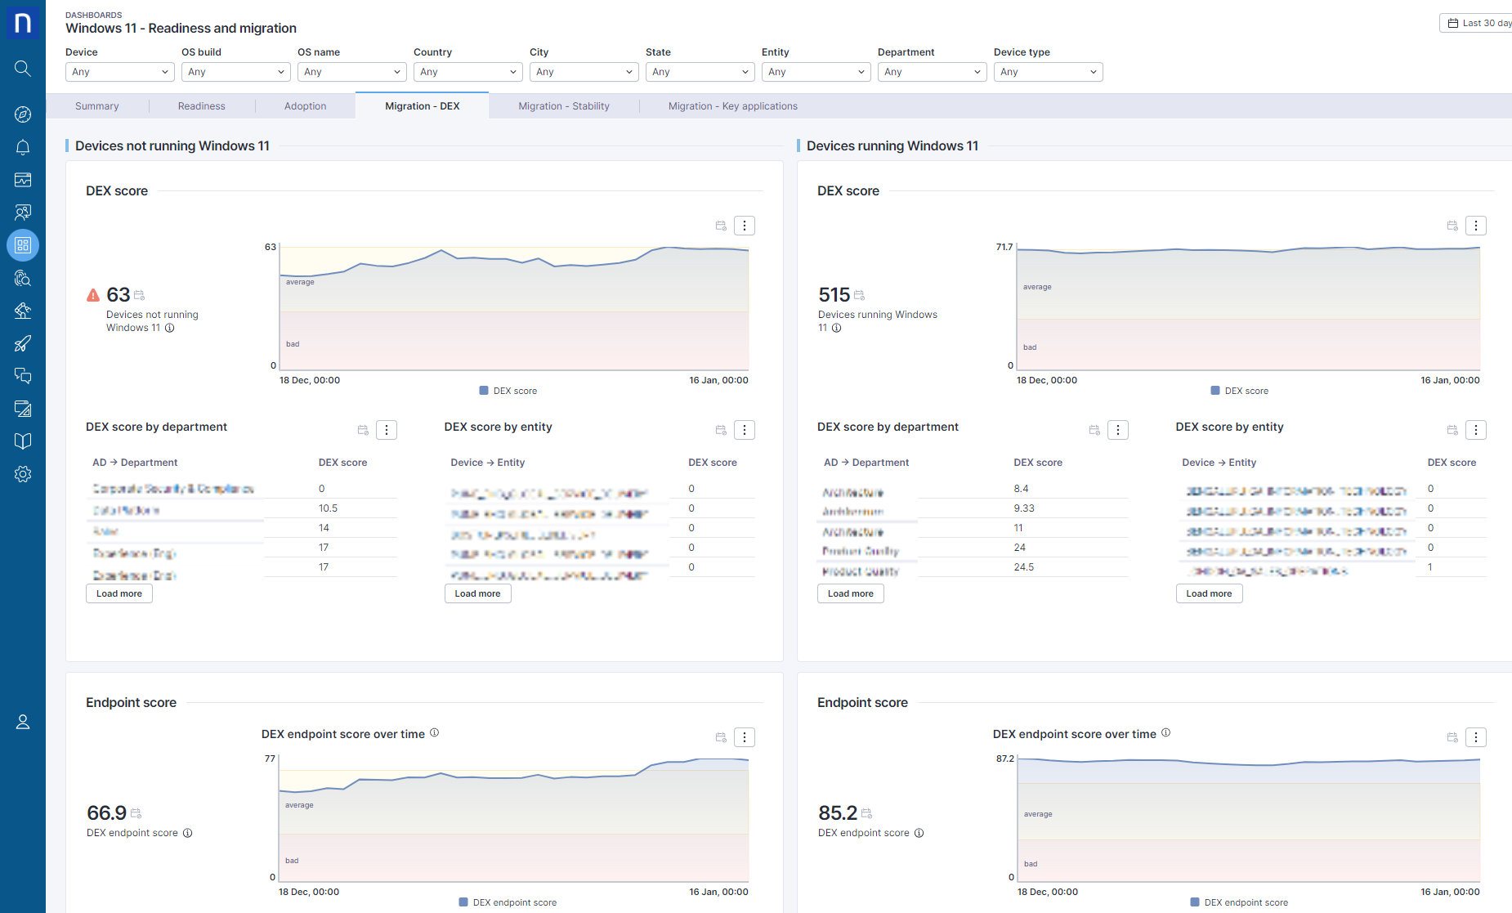Open options menu for right DEX score by department
1512x913 pixels.
click(1118, 430)
